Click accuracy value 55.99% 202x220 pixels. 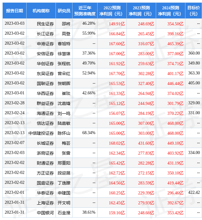coord(89,33)
